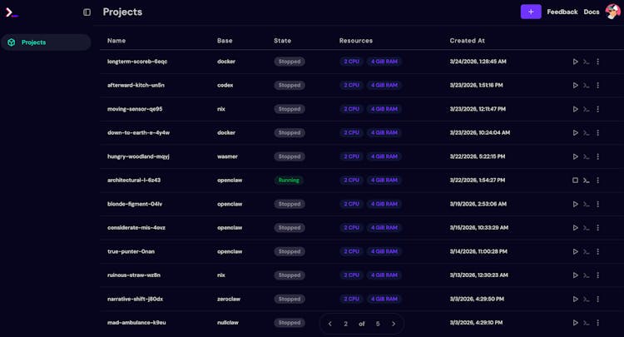Open the user avatar menu

(x=612, y=12)
